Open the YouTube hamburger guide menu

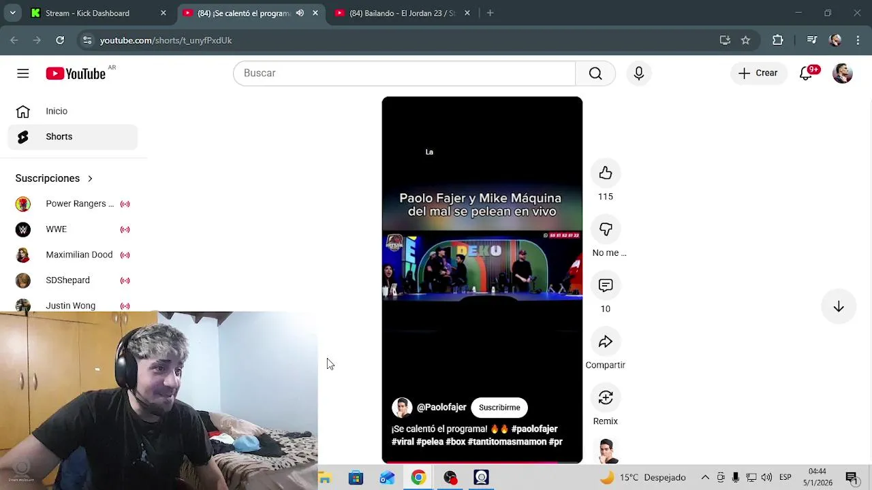pyautogui.click(x=23, y=73)
